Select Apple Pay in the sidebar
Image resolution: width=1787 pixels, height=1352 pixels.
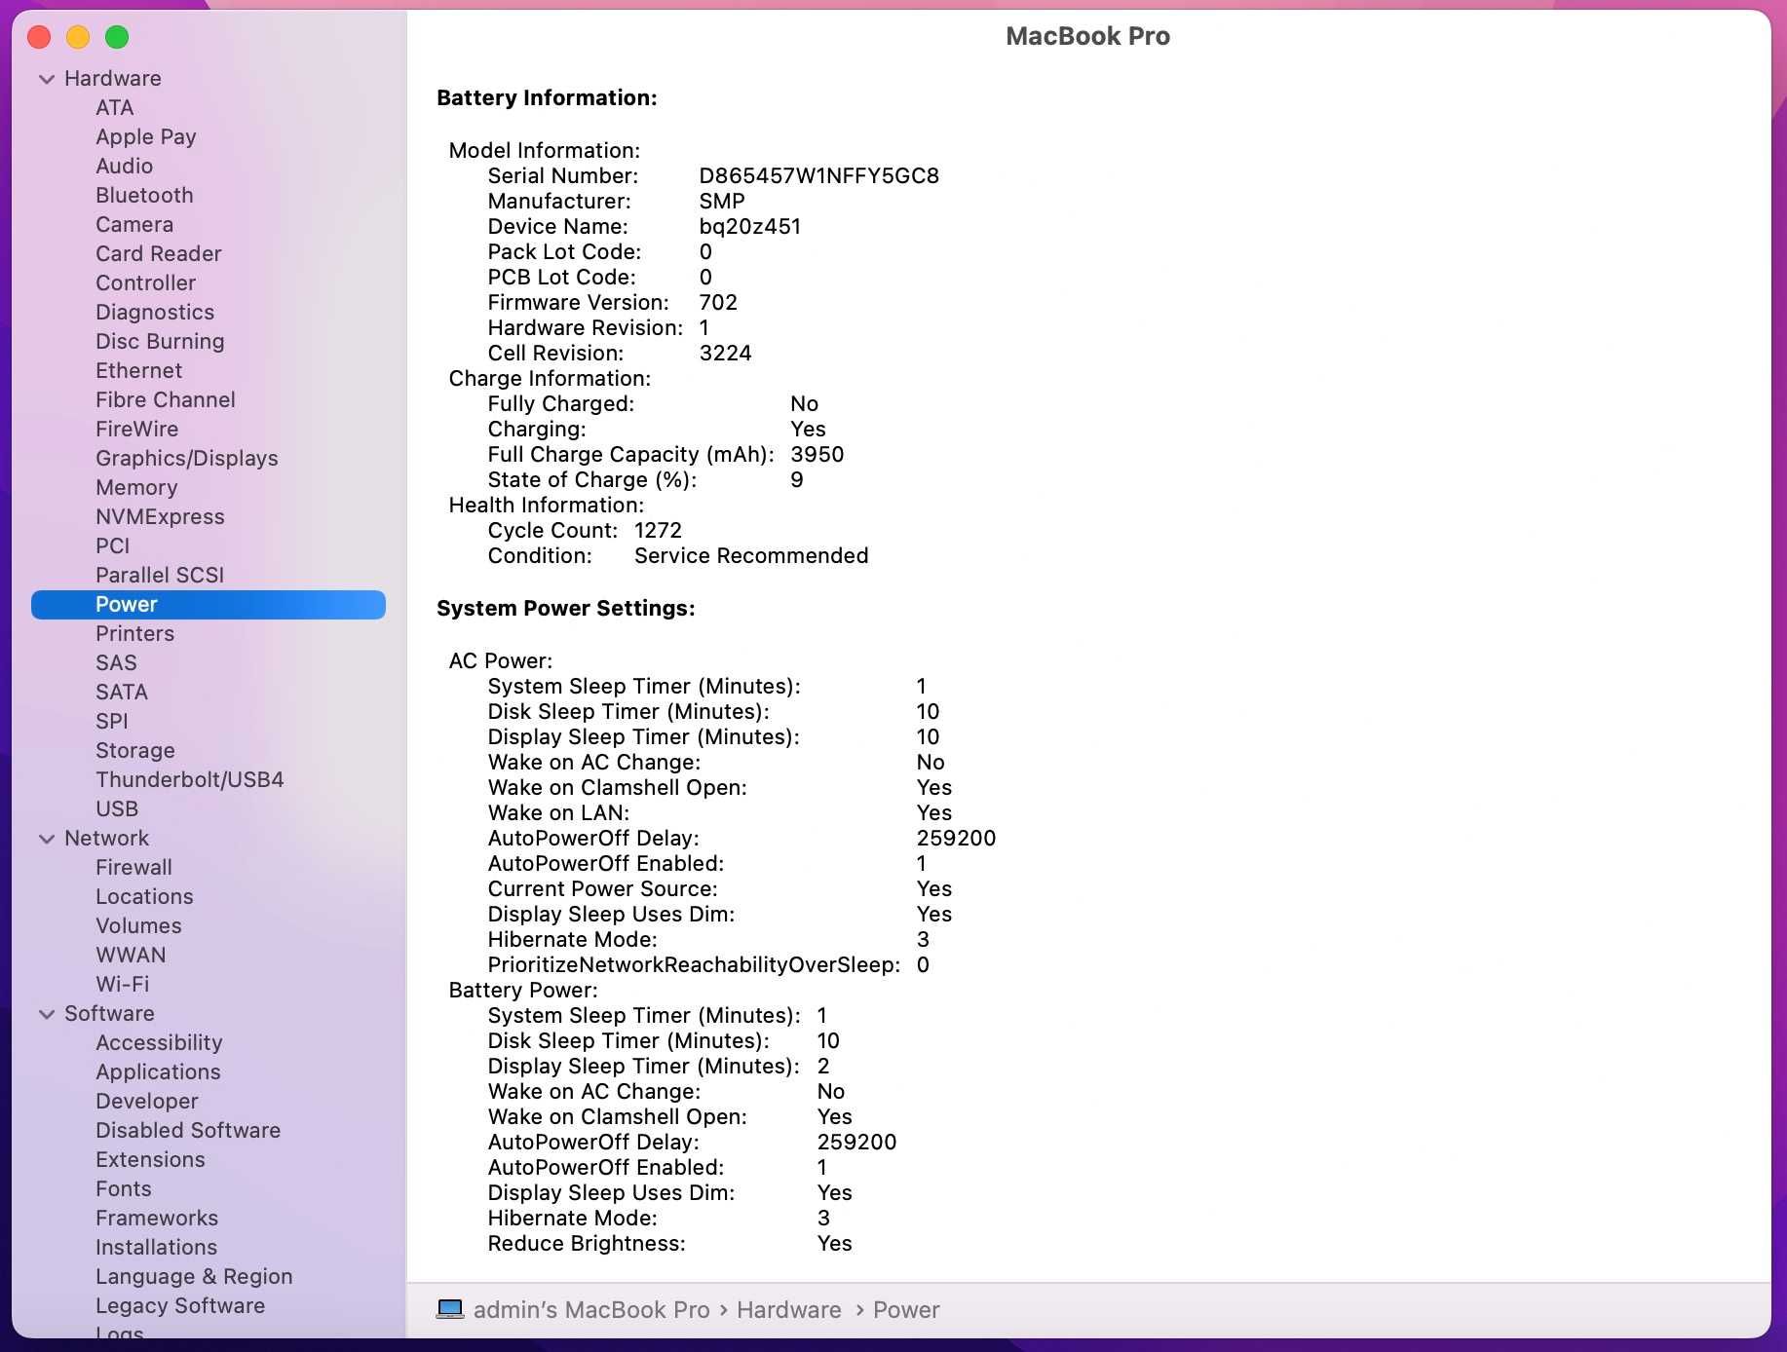click(146, 137)
